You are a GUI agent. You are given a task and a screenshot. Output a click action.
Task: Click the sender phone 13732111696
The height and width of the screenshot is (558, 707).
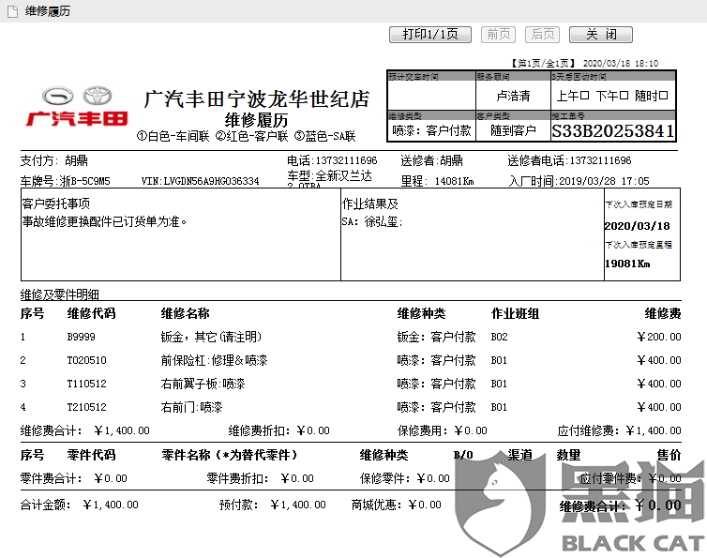600,160
